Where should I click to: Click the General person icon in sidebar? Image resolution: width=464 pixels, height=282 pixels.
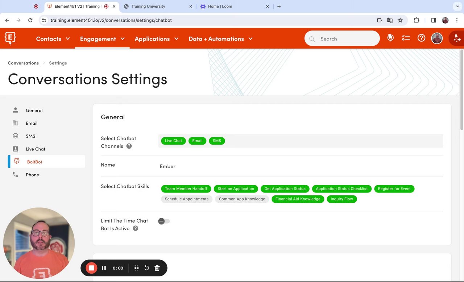(15, 110)
